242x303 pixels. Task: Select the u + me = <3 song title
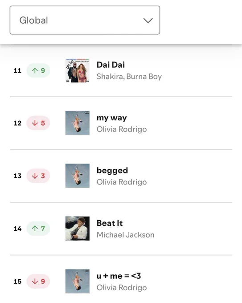[119, 276]
